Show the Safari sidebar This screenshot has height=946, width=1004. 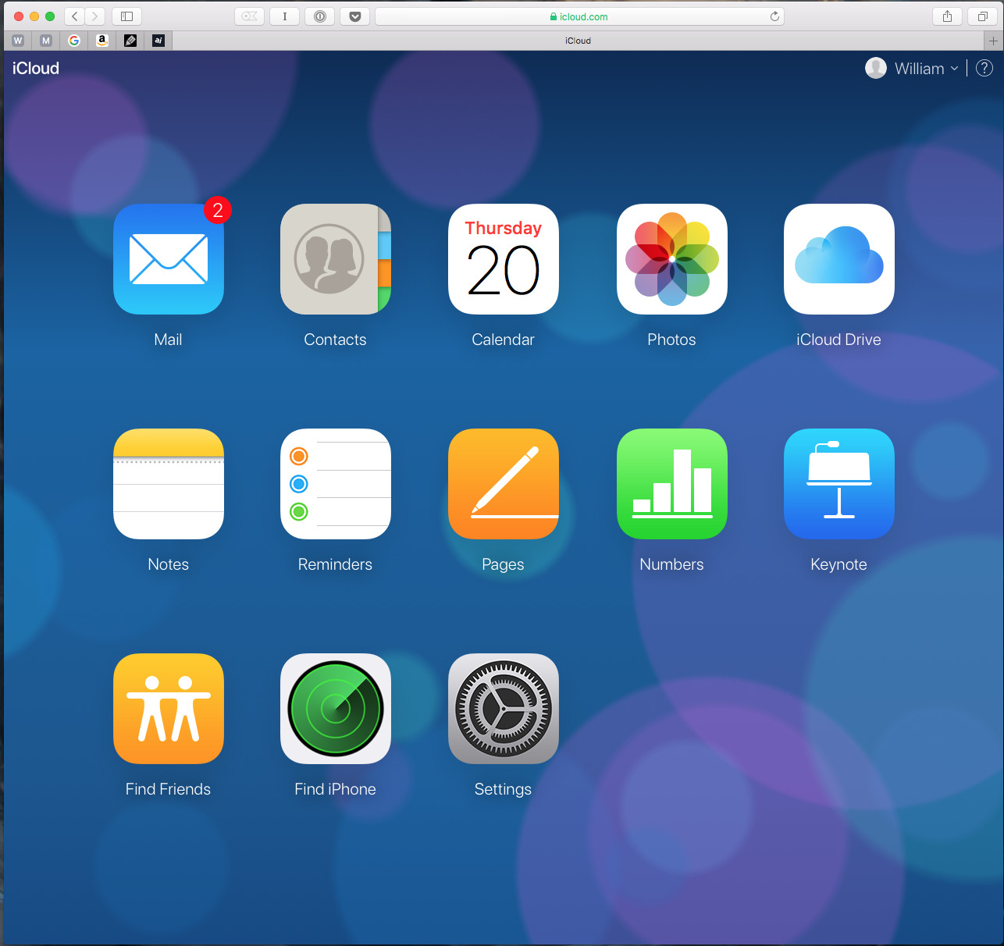tap(126, 16)
